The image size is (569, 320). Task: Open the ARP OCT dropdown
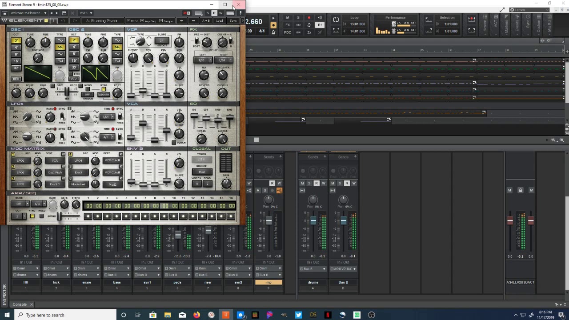click(x=19, y=216)
